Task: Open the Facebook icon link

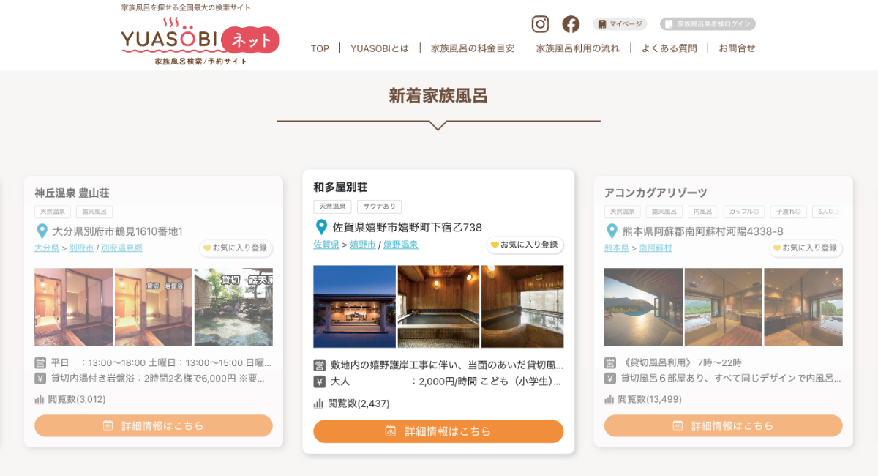Action: [571, 24]
